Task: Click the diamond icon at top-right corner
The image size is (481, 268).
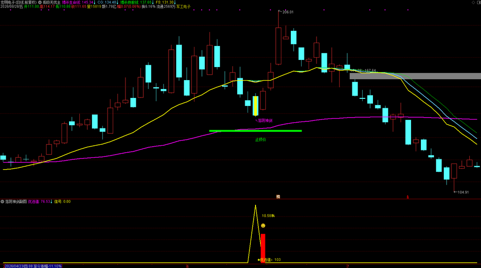Action: click(x=473, y=2)
